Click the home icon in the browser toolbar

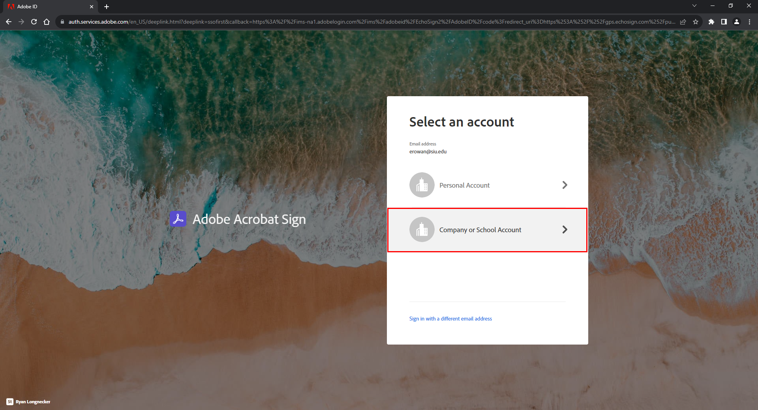pos(47,22)
